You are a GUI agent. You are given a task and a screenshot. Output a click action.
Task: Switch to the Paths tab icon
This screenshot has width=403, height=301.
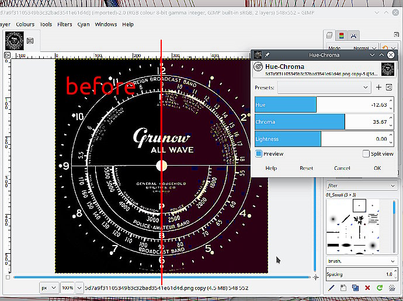click(x=354, y=36)
